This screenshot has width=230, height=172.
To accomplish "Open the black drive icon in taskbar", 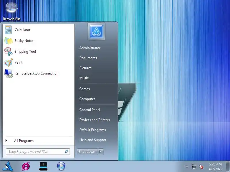I will click(x=43, y=166).
